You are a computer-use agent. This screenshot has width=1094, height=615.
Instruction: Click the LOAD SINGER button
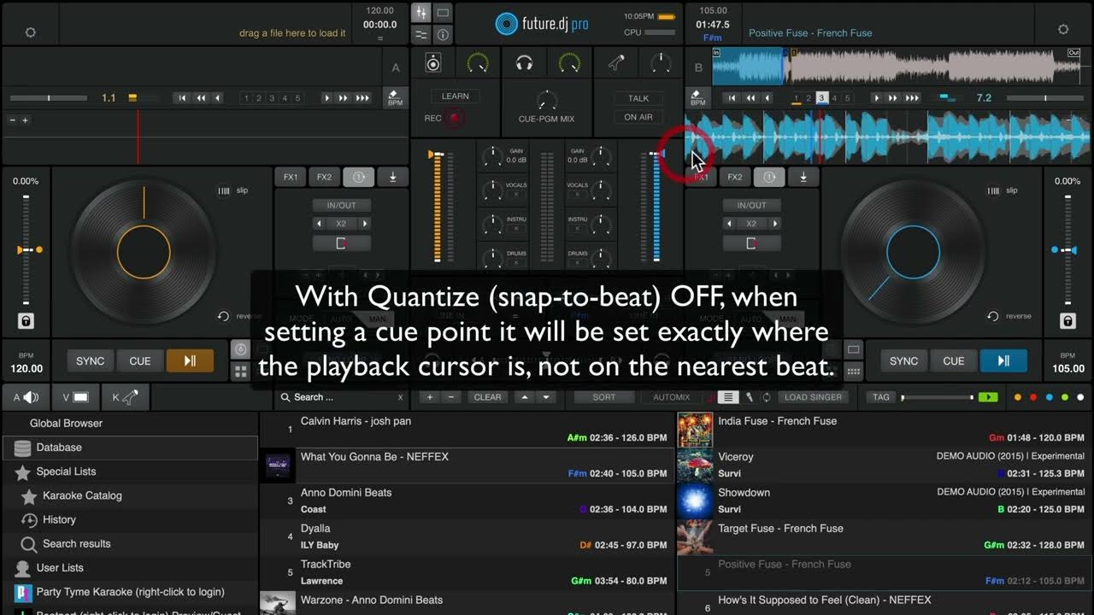coord(813,397)
